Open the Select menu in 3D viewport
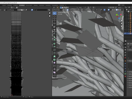Image resolution: width=132 pixels, height=99 pixels. point(75,10)
